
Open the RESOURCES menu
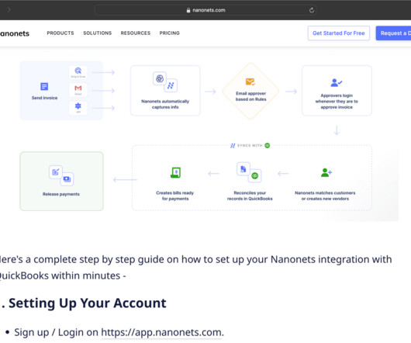[x=136, y=33]
